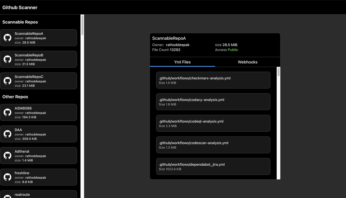
Task: Select the dependabot_jira.yml file entry
Action: tap(213, 166)
